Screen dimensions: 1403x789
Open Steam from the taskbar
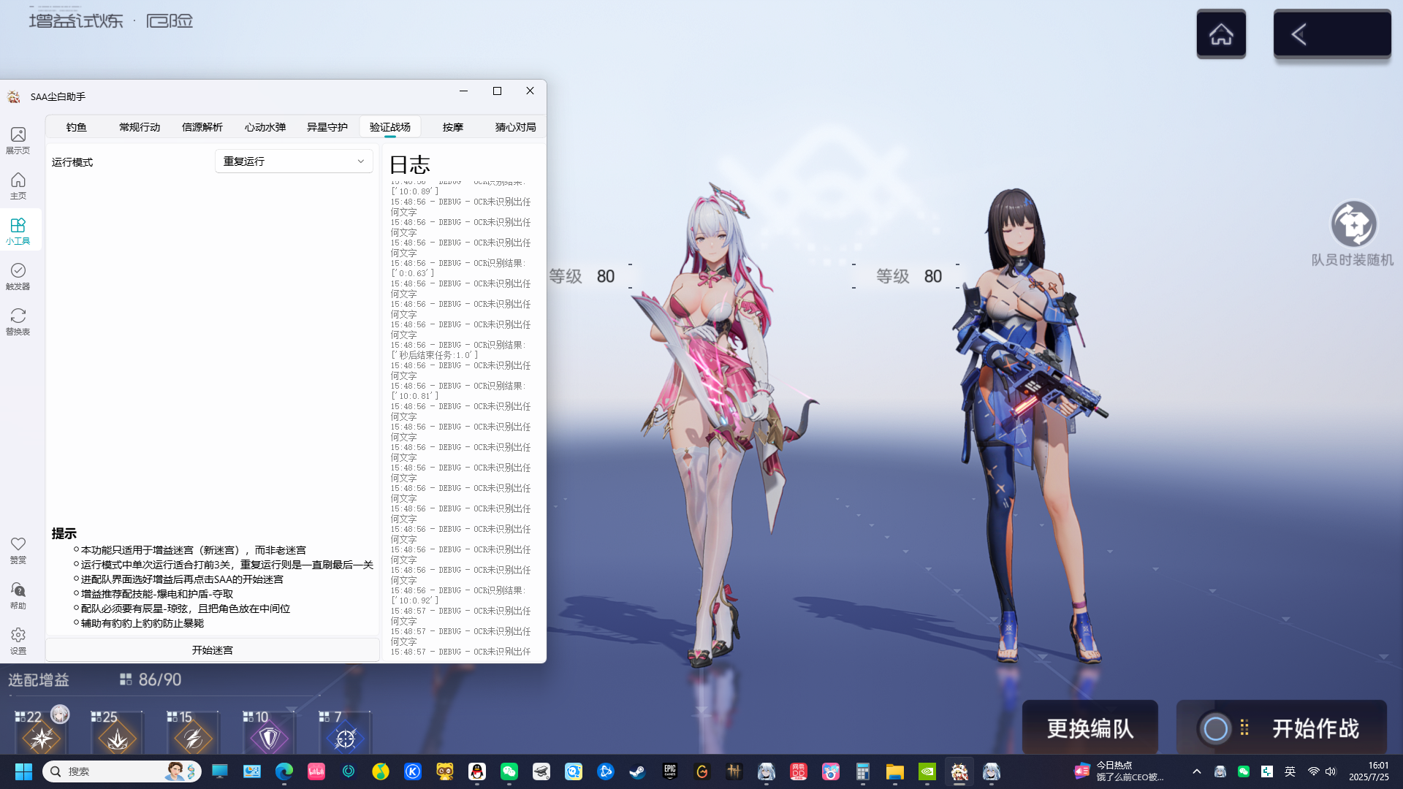point(638,771)
